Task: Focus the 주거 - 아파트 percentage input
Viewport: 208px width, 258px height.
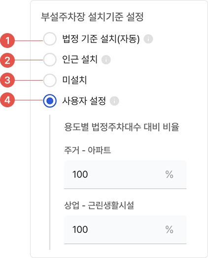Action: click(125, 174)
